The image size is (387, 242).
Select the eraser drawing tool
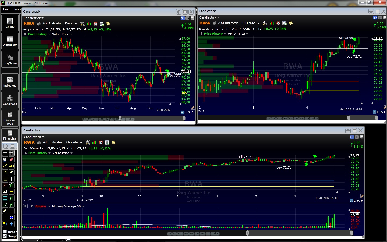coord(12,159)
